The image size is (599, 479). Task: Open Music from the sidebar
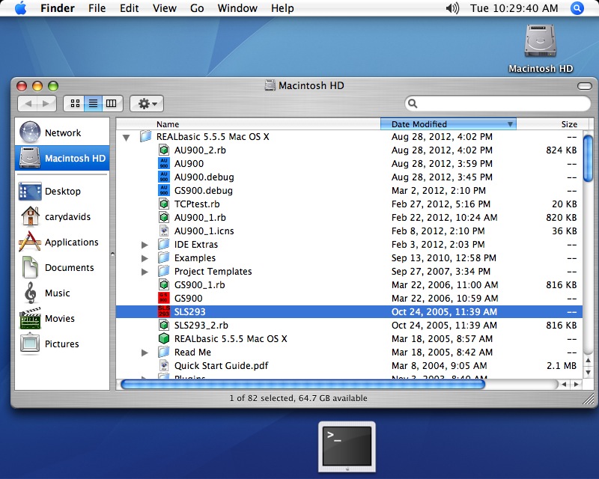[x=62, y=293]
